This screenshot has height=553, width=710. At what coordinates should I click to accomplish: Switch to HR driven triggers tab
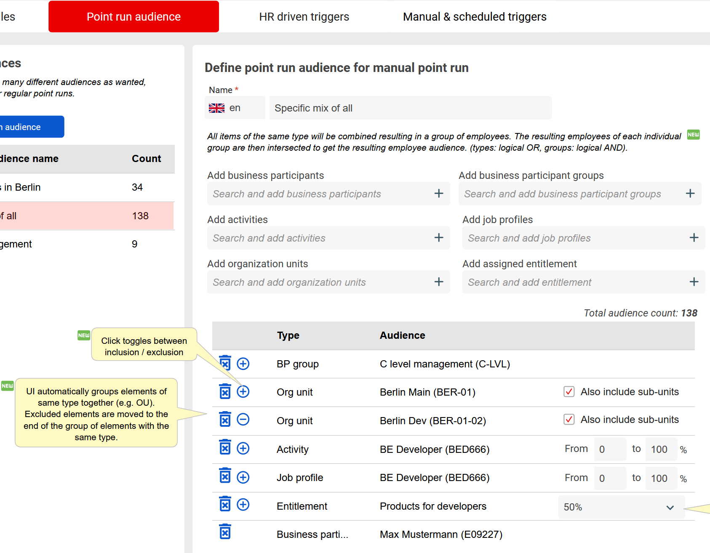tap(304, 17)
